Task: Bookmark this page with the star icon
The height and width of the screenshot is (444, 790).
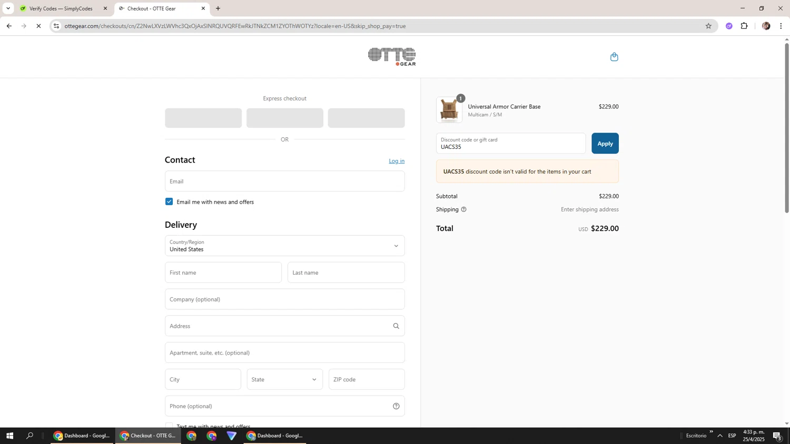Action: 708,26
